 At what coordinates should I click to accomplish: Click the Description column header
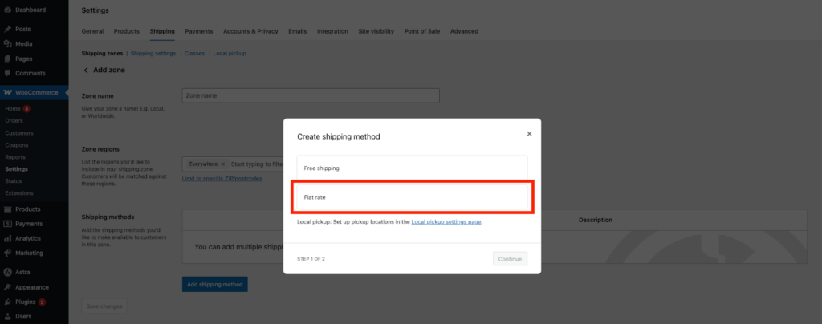[596, 221]
